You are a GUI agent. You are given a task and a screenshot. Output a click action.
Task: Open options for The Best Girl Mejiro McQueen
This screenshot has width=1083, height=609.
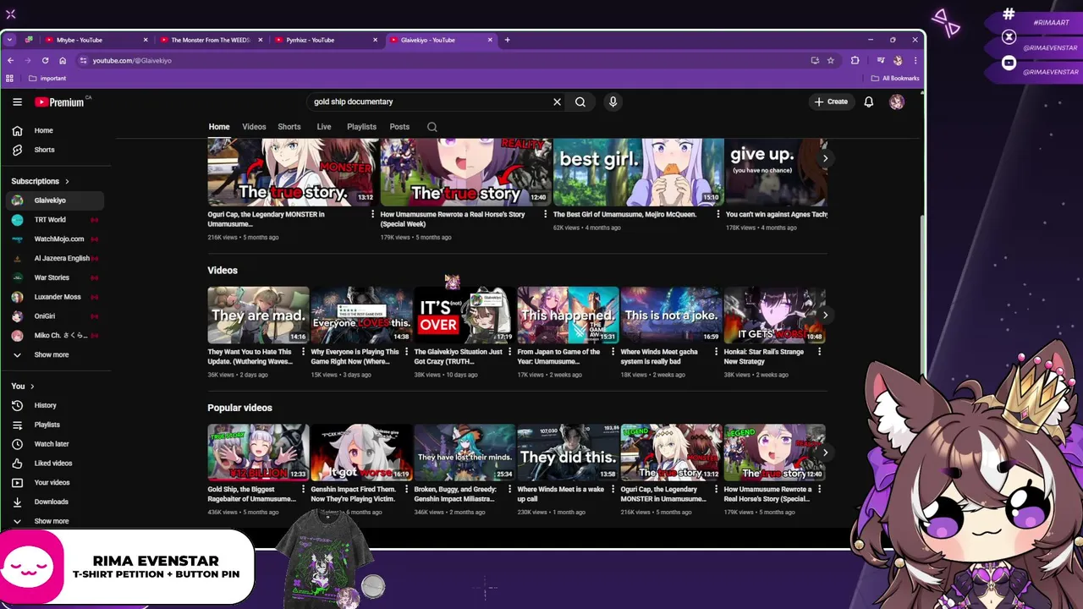718,215
